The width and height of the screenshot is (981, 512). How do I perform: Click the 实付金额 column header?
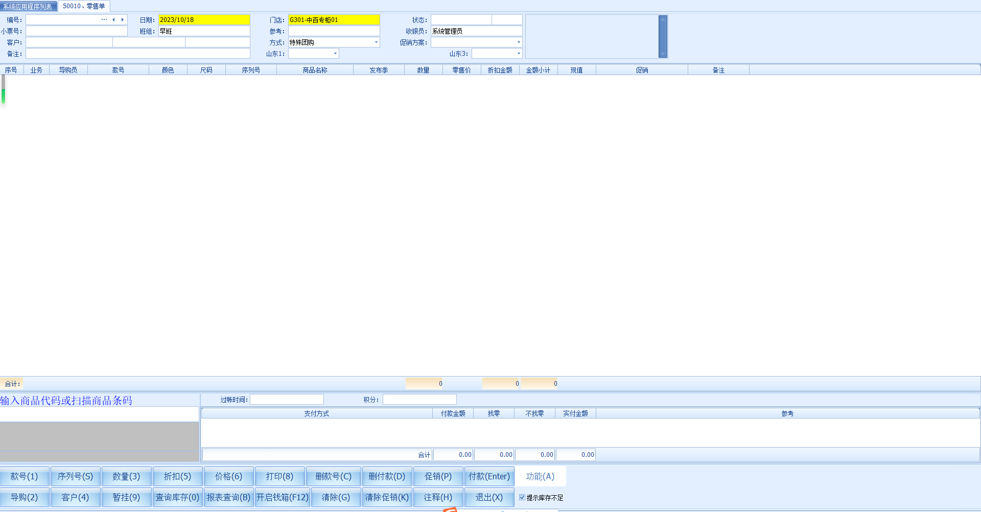tap(576, 413)
